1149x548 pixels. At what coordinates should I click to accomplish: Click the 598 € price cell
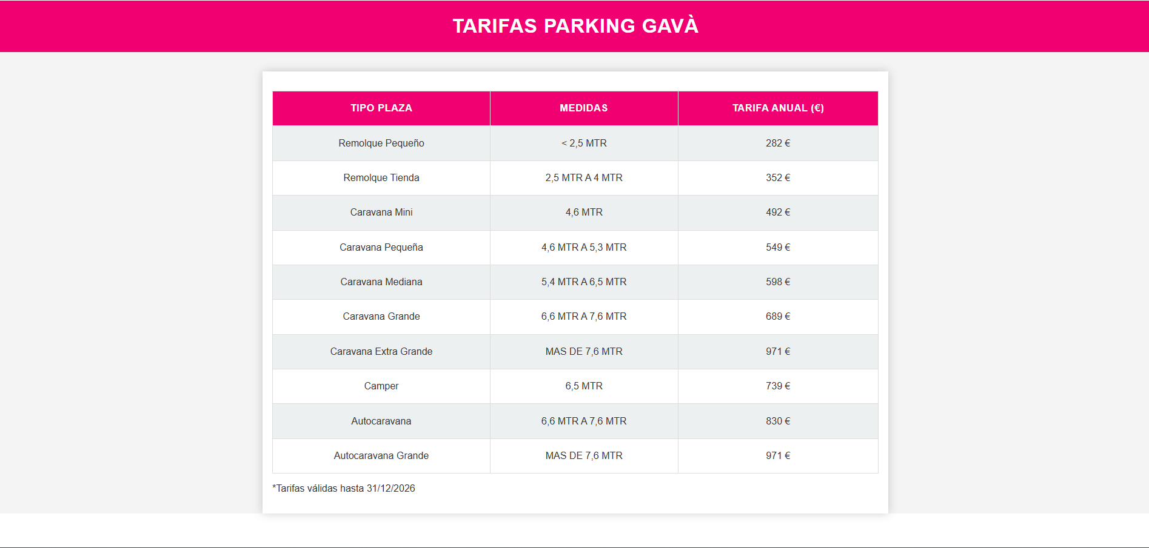click(x=778, y=282)
